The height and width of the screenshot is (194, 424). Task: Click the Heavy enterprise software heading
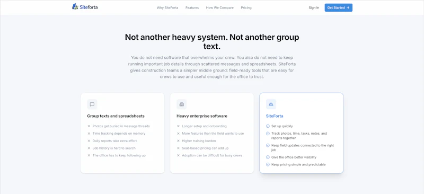(x=202, y=116)
